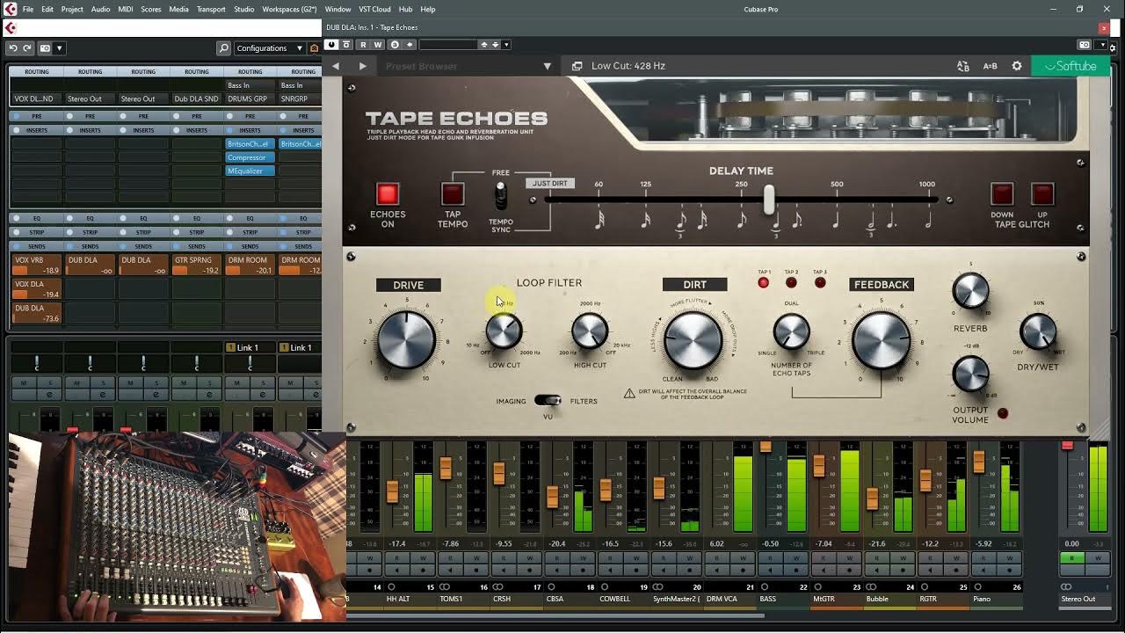
Task: Open the VST Cloud menu
Action: click(x=374, y=9)
